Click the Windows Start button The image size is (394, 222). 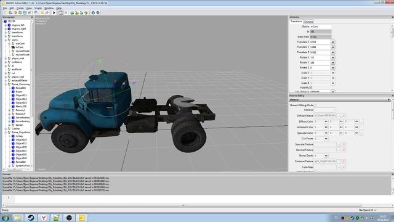click(6, 218)
